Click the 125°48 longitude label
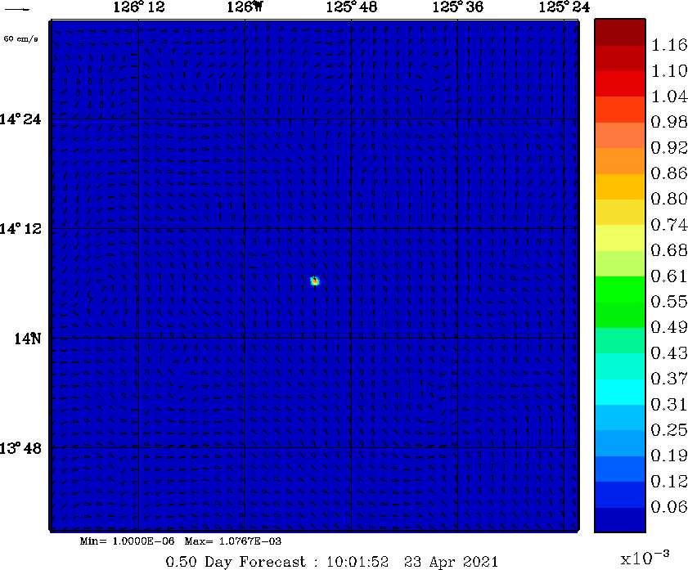 [x=352, y=7]
